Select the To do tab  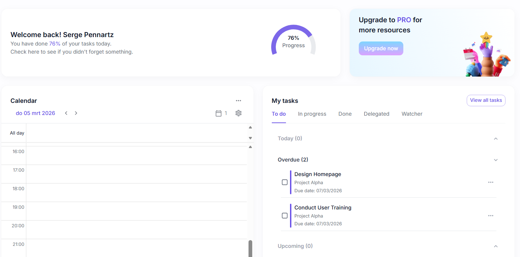(x=279, y=114)
